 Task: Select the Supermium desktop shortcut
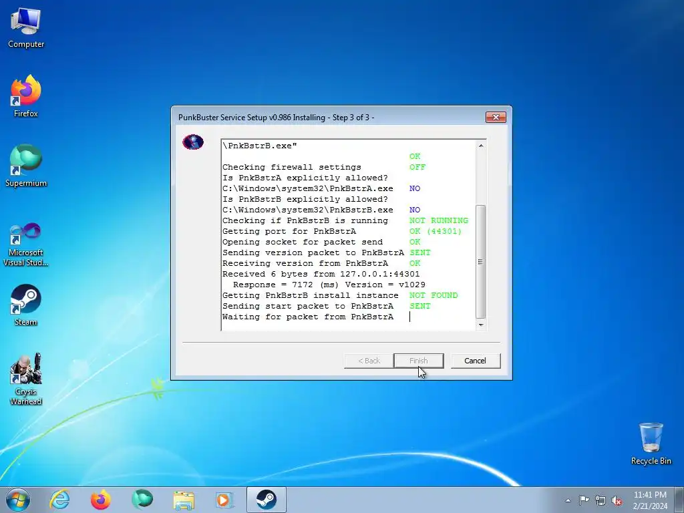point(26,166)
